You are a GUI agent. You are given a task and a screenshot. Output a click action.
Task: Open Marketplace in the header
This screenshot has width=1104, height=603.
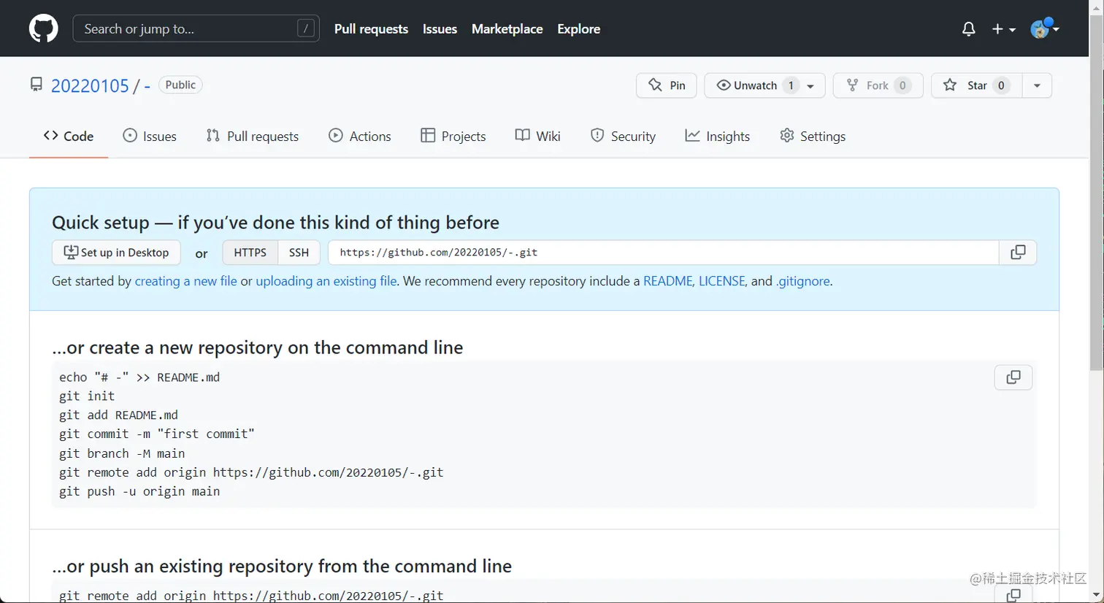tap(507, 29)
